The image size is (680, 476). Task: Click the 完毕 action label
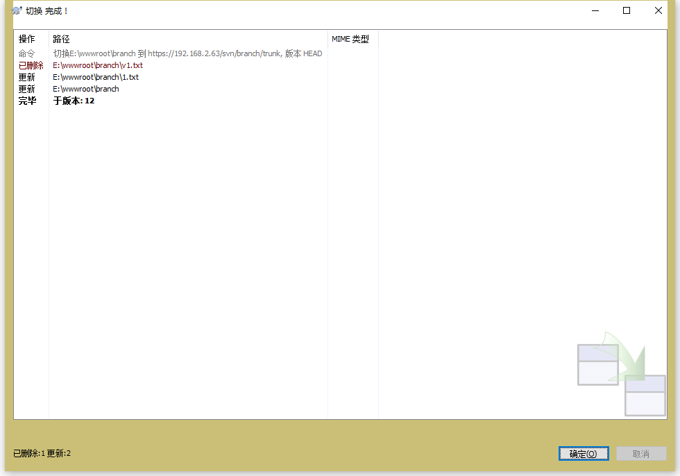click(27, 101)
